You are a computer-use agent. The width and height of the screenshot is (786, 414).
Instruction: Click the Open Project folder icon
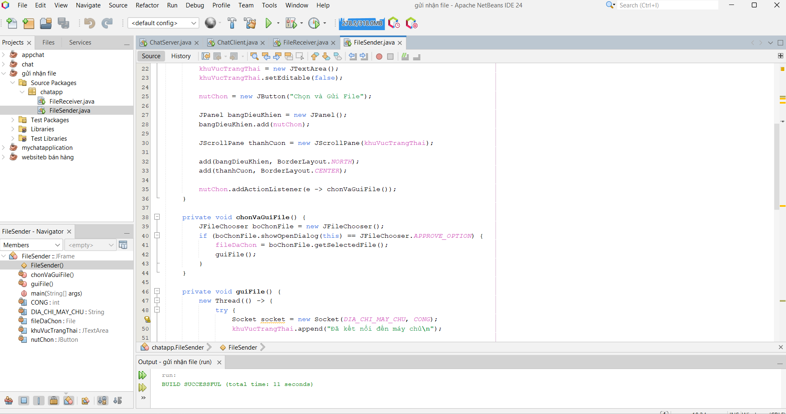pos(46,23)
